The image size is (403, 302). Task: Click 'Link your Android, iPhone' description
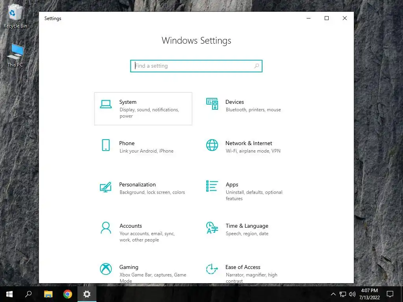(x=146, y=151)
